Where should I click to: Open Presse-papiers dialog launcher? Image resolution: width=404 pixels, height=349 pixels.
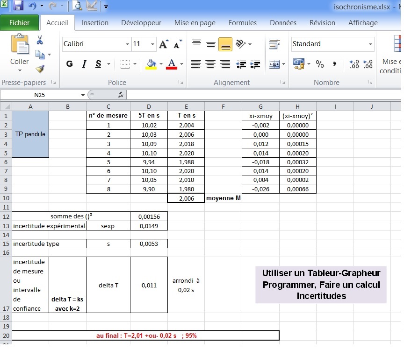tap(54, 82)
